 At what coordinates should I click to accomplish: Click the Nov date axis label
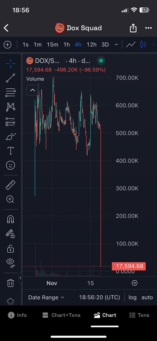coord(52,283)
